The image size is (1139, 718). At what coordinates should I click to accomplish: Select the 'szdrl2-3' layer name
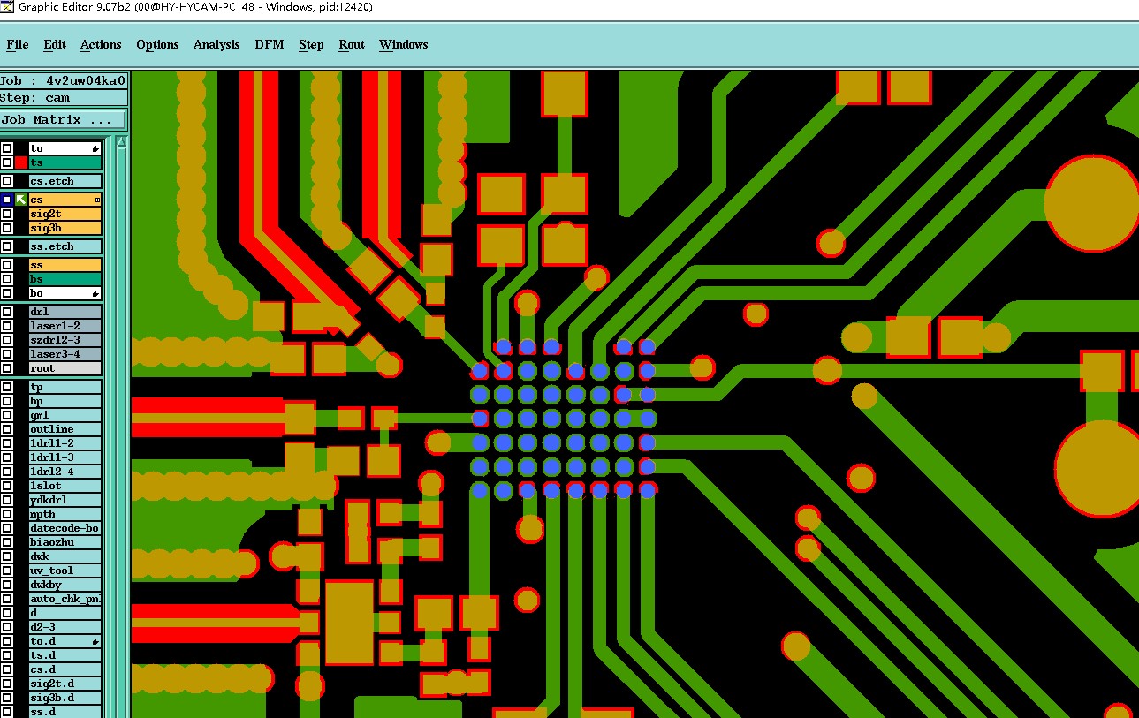click(65, 340)
